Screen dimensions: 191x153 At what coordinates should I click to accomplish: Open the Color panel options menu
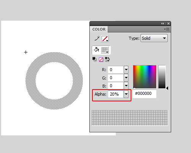(167, 29)
